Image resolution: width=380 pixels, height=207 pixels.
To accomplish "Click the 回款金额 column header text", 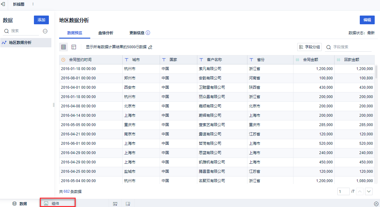I will [x=352, y=60].
